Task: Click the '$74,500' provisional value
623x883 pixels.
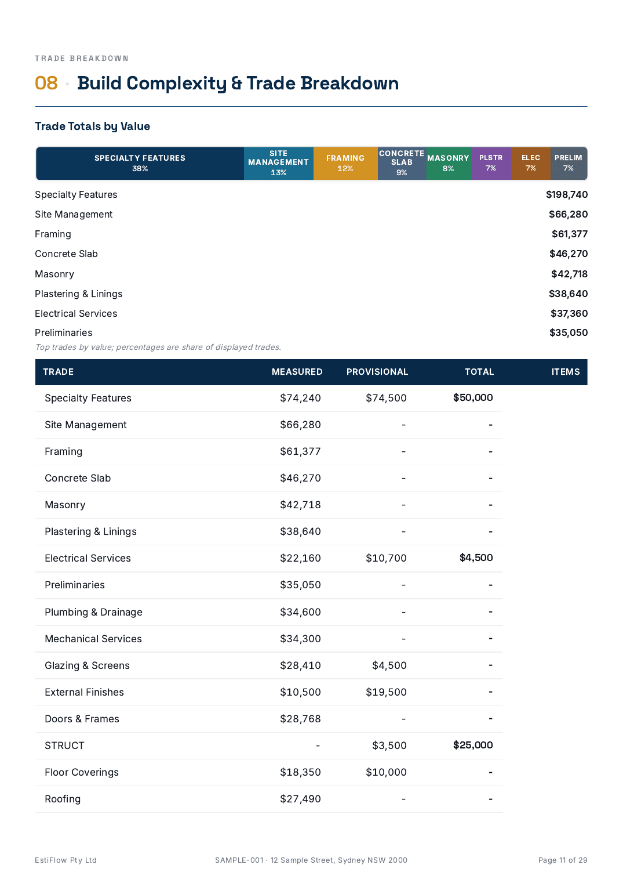Action: pos(386,399)
